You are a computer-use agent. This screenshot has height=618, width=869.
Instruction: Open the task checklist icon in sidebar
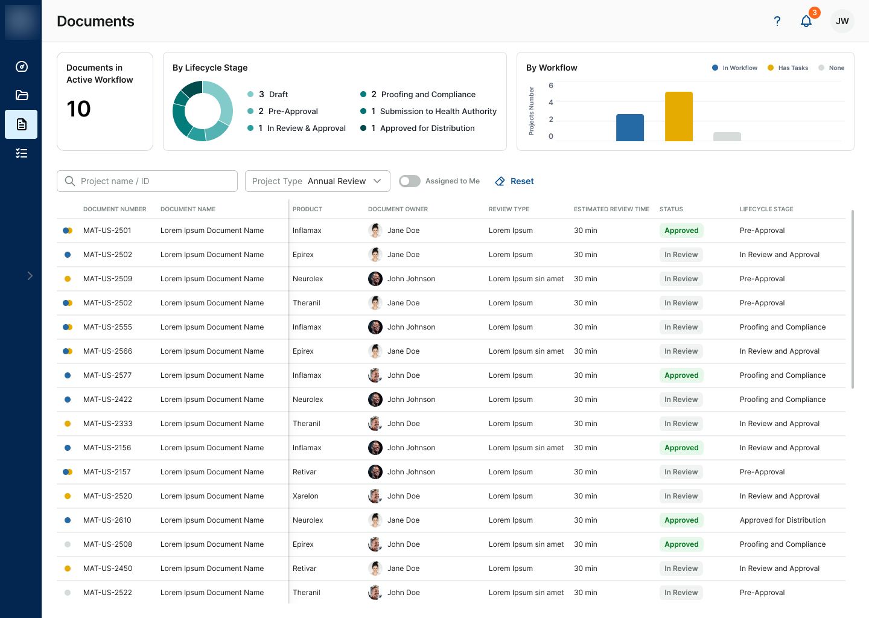[22, 153]
